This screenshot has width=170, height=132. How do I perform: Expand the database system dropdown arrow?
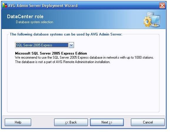tap(71, 45)
